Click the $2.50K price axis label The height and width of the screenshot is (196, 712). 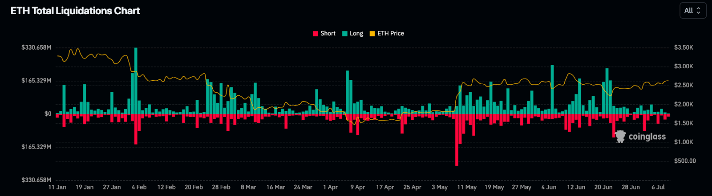click(x=684, y=85)
